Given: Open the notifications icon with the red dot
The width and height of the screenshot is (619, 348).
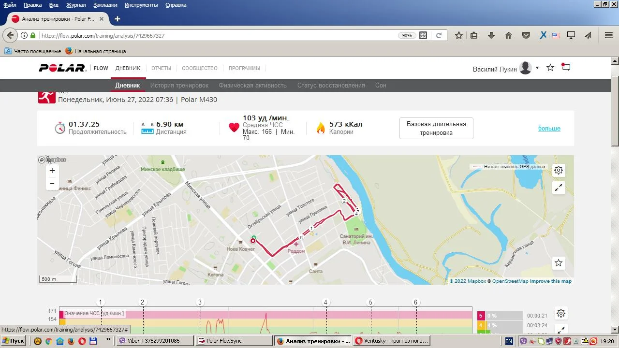Looking at the screenshot, I should [x=566, y=67].
